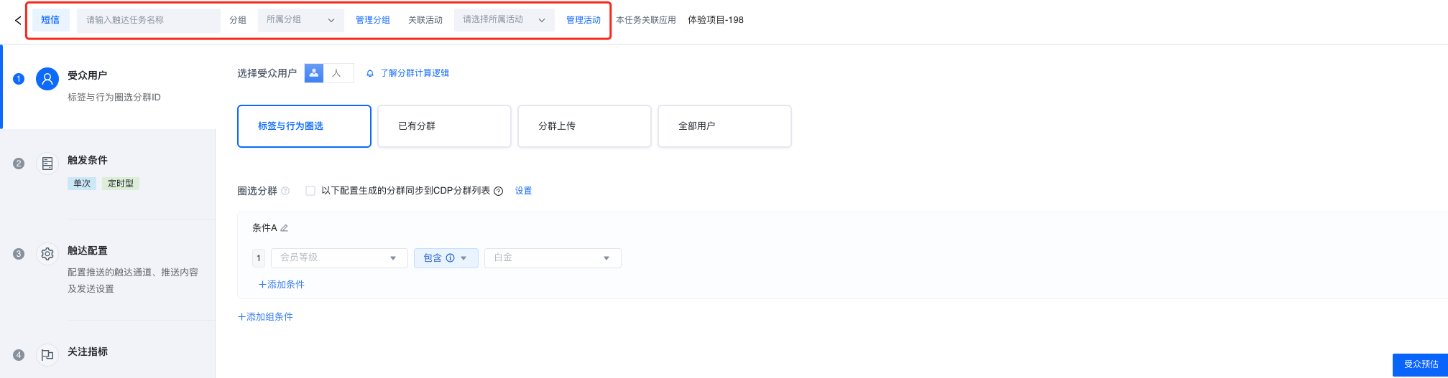Click the task name input field
Viewport: 1448px width, 378px height.
point(148,20)
